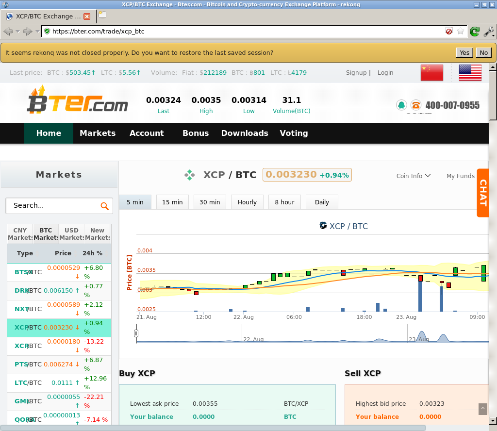Select the LTC/BTC market row
This screenshot has width=497, height=431.
pyautogui.click(x=59, y=382)
